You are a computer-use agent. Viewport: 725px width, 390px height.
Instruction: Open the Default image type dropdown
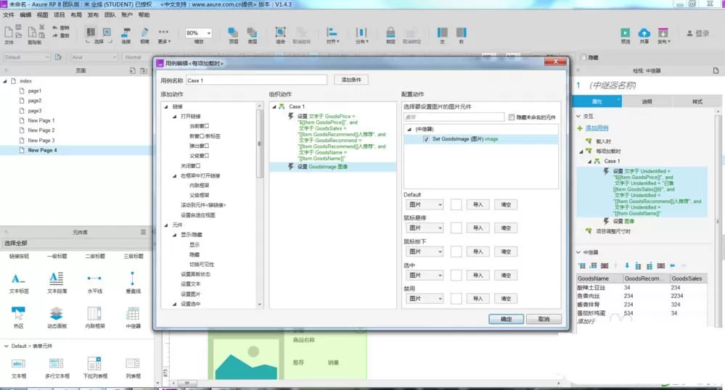424,204
